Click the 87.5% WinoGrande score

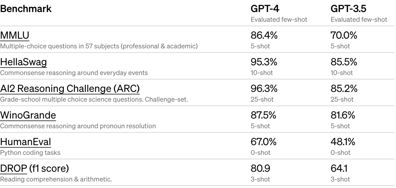[263, 116]
